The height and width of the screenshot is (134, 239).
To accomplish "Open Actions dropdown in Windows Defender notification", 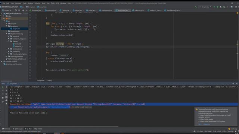I will coord(207,124).
